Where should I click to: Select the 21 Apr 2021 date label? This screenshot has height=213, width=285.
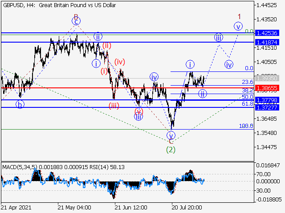point(16,207)
